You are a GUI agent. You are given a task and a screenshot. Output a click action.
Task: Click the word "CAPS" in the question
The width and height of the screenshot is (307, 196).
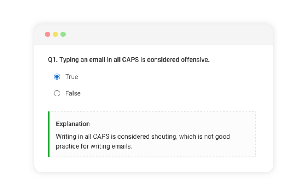pos(130,60)
